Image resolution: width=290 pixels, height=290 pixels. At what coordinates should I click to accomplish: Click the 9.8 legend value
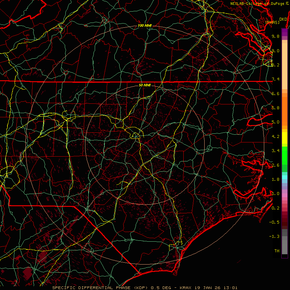275,36
